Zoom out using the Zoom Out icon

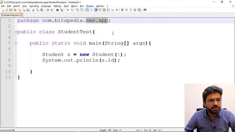(72, 10)
